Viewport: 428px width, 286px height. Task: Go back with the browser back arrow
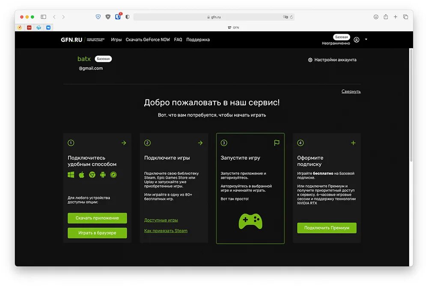tap(54, 17)
